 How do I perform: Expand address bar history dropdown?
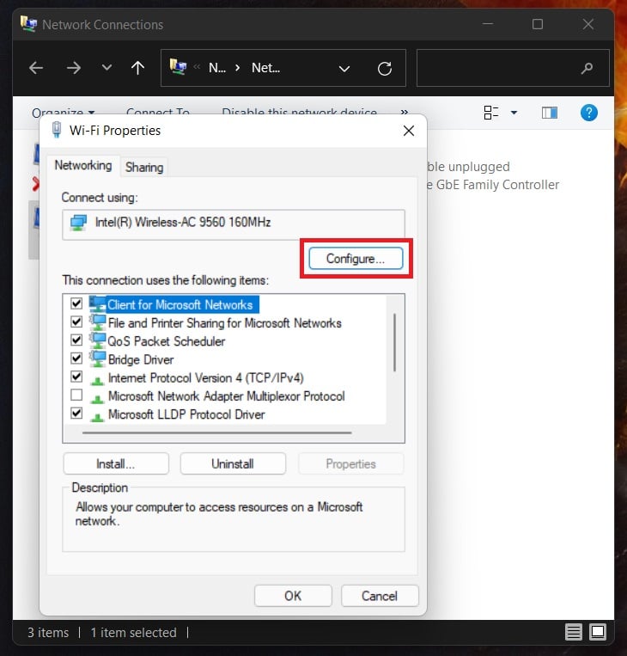(344, 69)
